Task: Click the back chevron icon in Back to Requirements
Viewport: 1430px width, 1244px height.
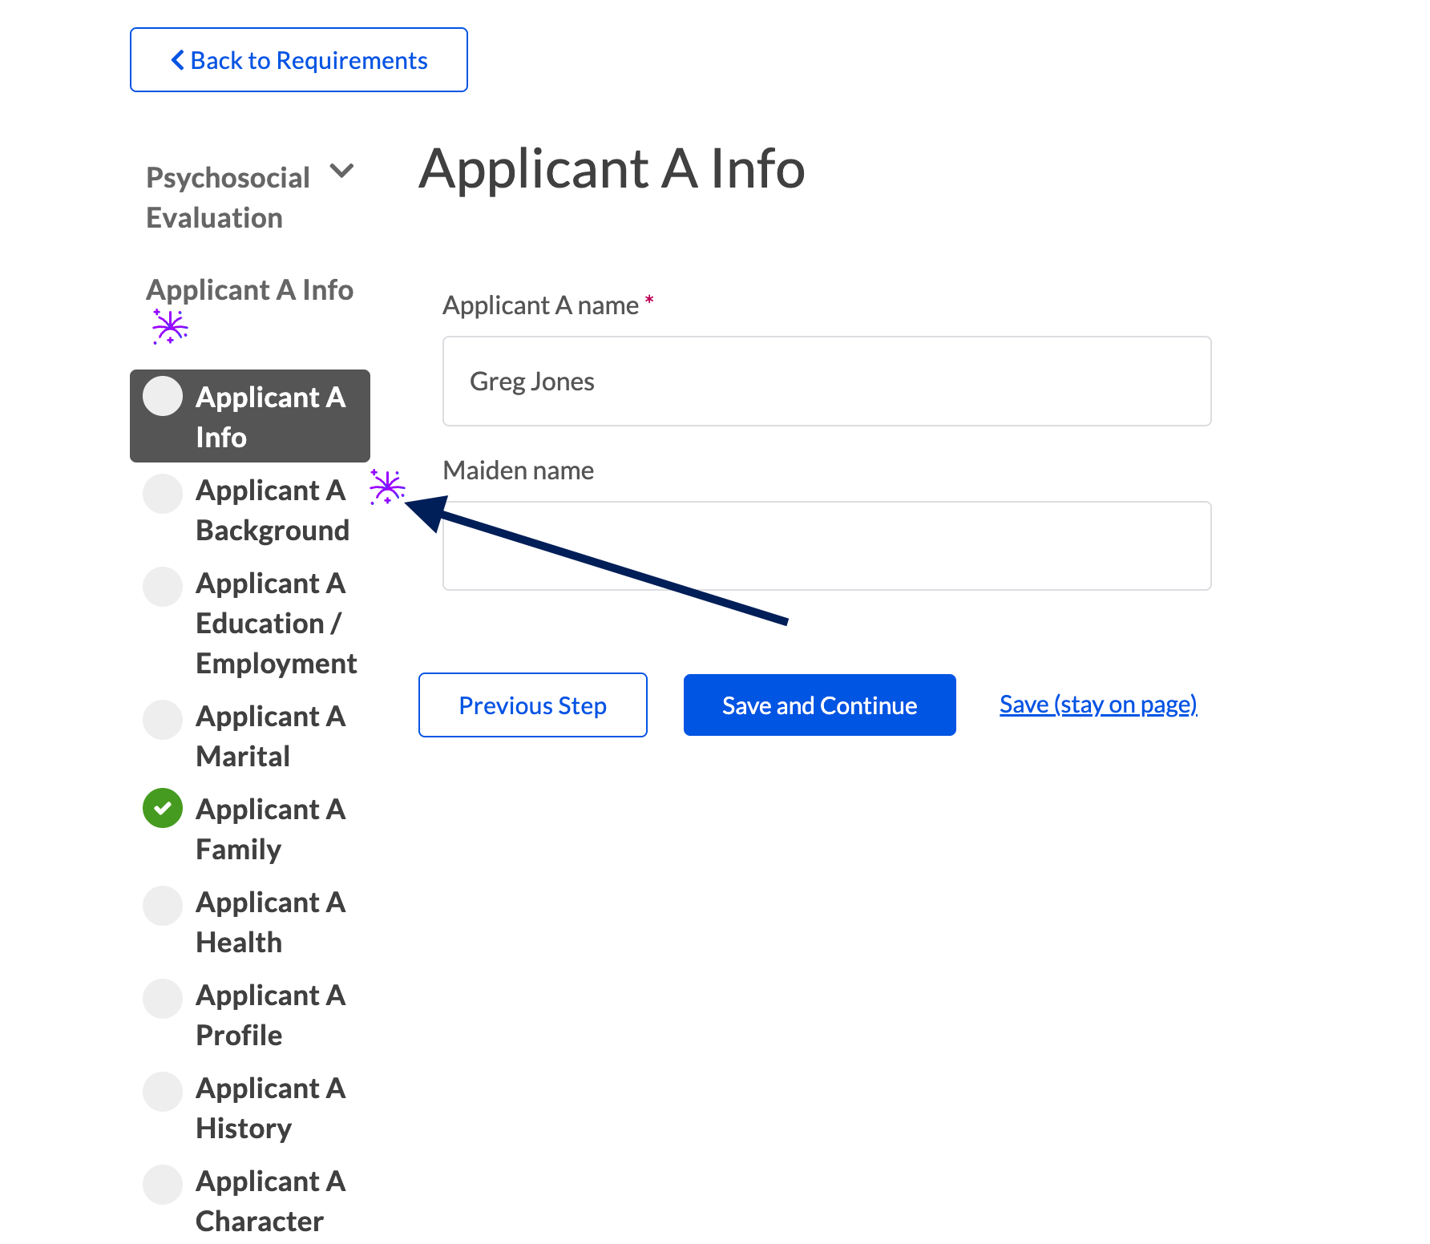Action: (178, 60)
